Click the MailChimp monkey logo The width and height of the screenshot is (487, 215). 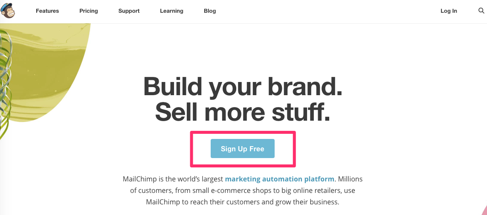[x=8, y=11]
